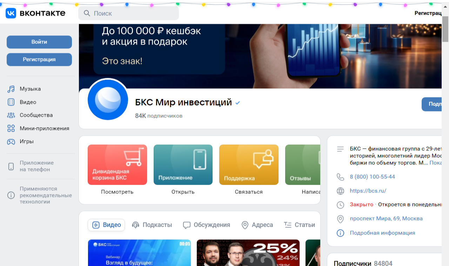Click the Игры gamepad icon

click(11, 142)
